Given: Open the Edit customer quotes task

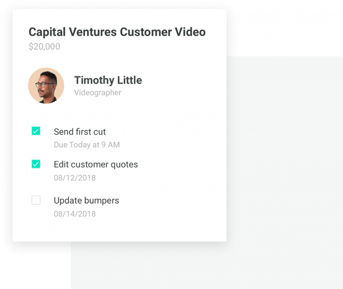Looking at the screenshot, I should [x=96, y=164].
